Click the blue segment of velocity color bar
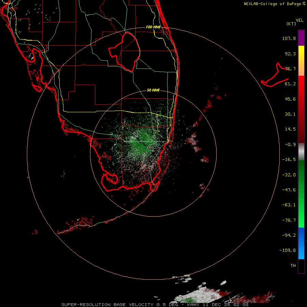Screen dimensions: 307x307 click(x=301, y=243)
